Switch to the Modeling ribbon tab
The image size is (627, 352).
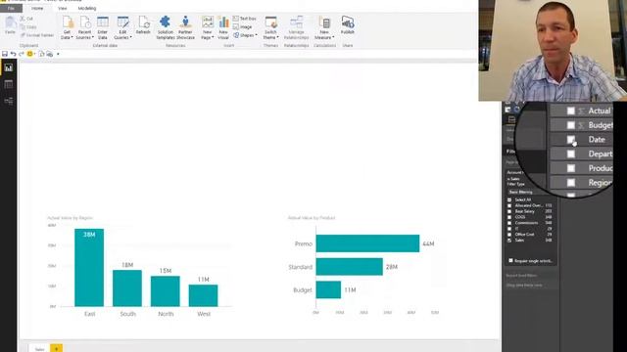[x=87, y=8]
